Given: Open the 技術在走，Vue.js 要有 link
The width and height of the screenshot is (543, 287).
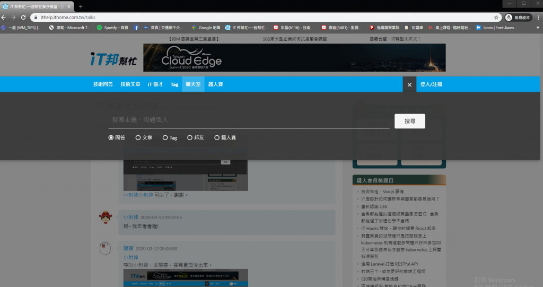Looking at the screenshot, I should click(382, 192).
